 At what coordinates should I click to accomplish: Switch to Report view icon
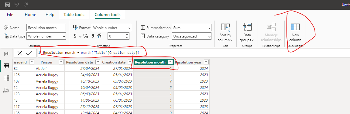6,54
